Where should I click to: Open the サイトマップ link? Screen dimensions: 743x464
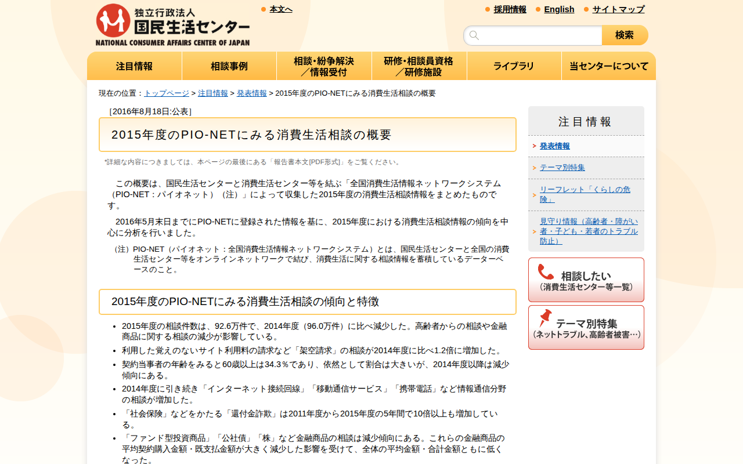(x=617, y=9)
